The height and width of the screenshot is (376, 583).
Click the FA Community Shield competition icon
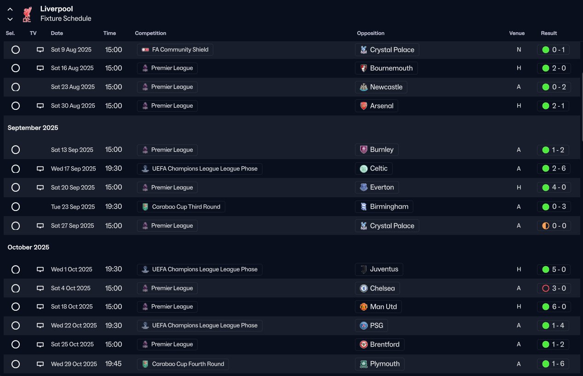pos(145,50)
